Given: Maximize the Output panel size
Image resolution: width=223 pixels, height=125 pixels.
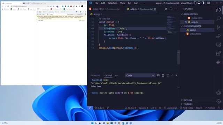Looking at the screenshot, I should pyautogui.click(x=172, y=75).
